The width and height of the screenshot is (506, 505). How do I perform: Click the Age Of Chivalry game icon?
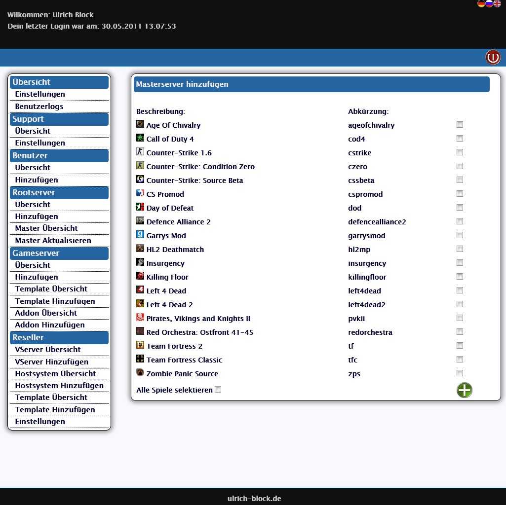[x=140, y=124]
